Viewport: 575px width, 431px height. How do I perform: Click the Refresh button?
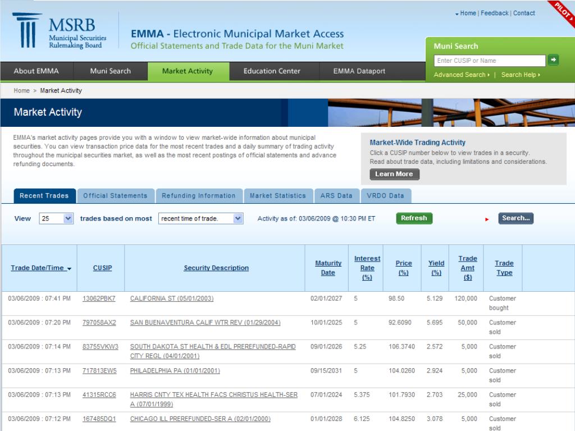coord(414,218)
